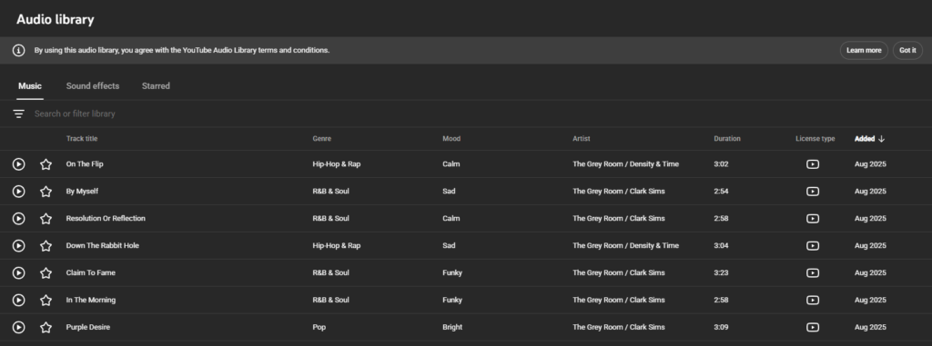Image resolution: width=932 pixels, height=346 pixels.
Task: Click the 3:23 duration of Claim To Fame
Action: 721,273
